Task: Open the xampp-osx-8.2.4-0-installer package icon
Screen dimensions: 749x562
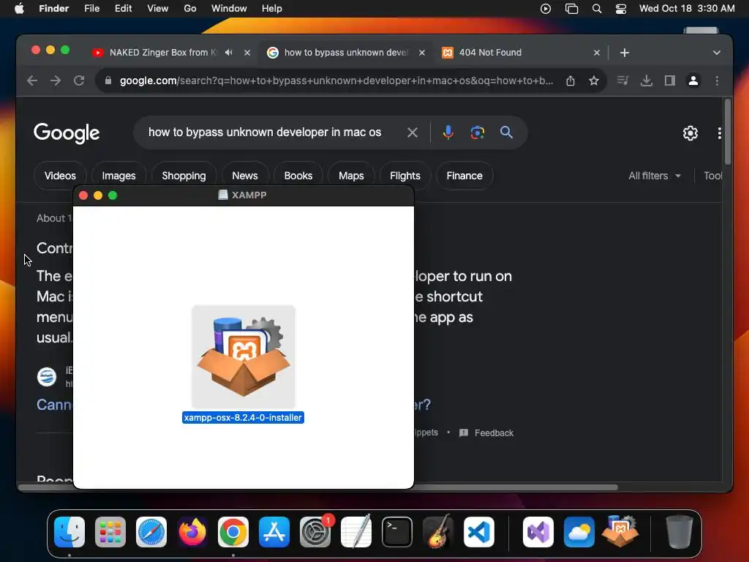Action: (244, 356)
